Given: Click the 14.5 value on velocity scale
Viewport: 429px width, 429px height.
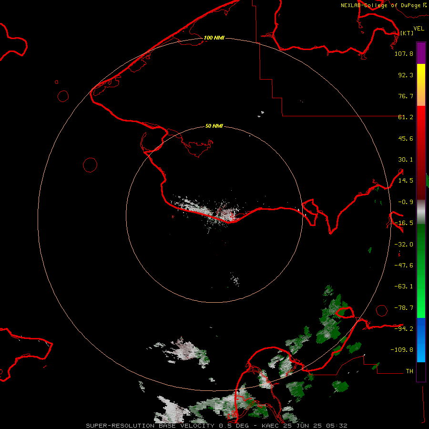Looking at the screenshot, I should click(406, 181).
